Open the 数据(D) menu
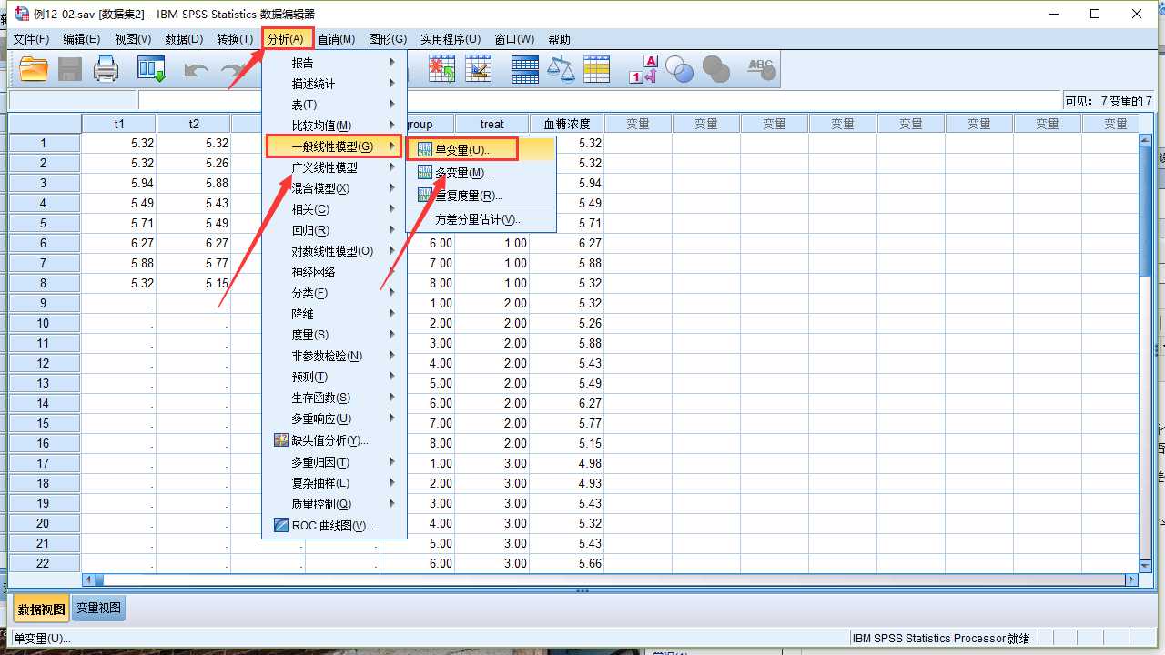This screenshot has width=1165, height=655. tap(184, 39)
